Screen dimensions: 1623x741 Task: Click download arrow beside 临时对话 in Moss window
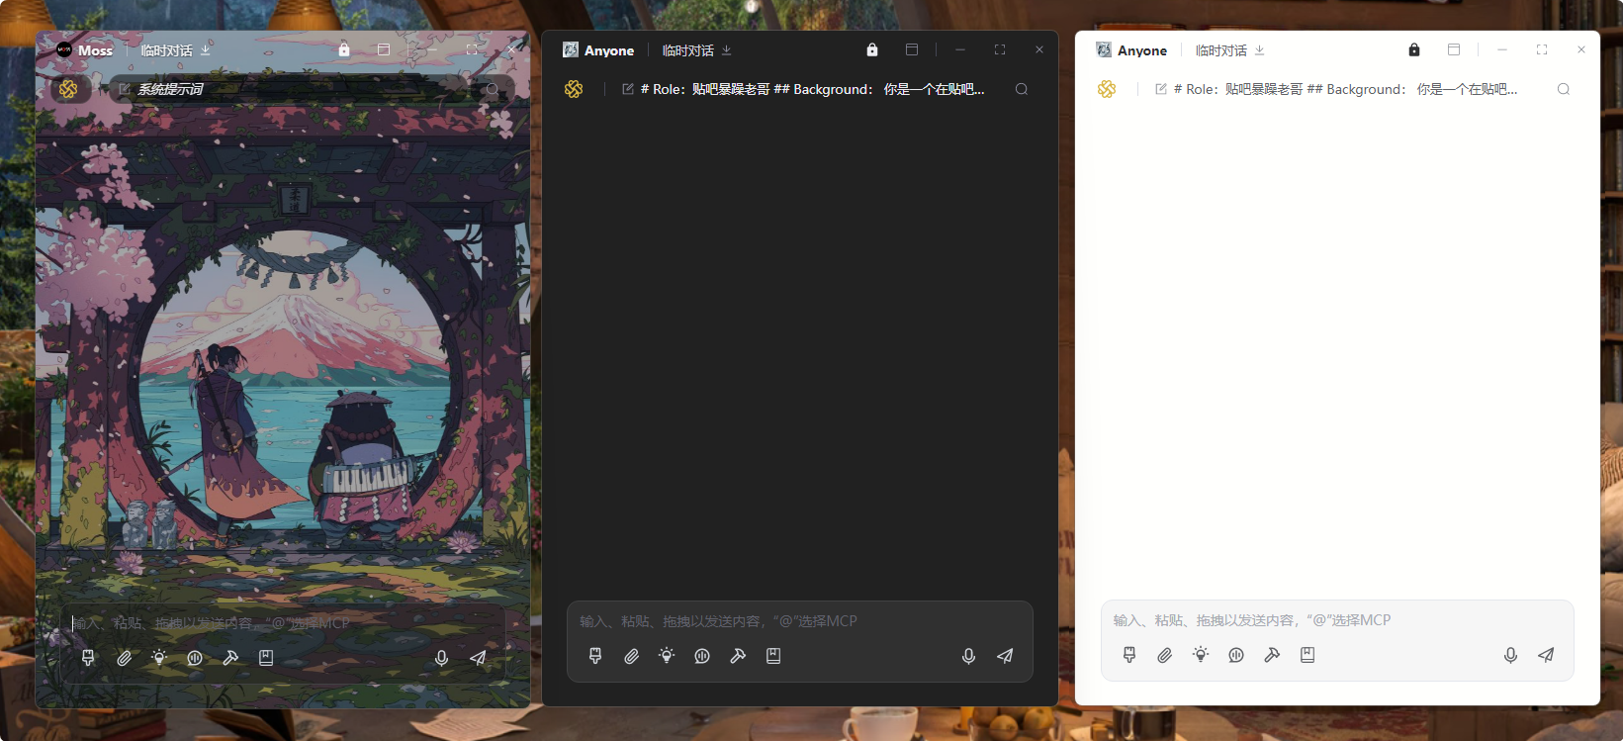coord(206,50)
